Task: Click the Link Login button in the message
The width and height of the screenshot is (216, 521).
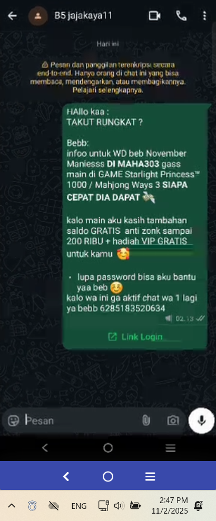Action: click(135, 337)
